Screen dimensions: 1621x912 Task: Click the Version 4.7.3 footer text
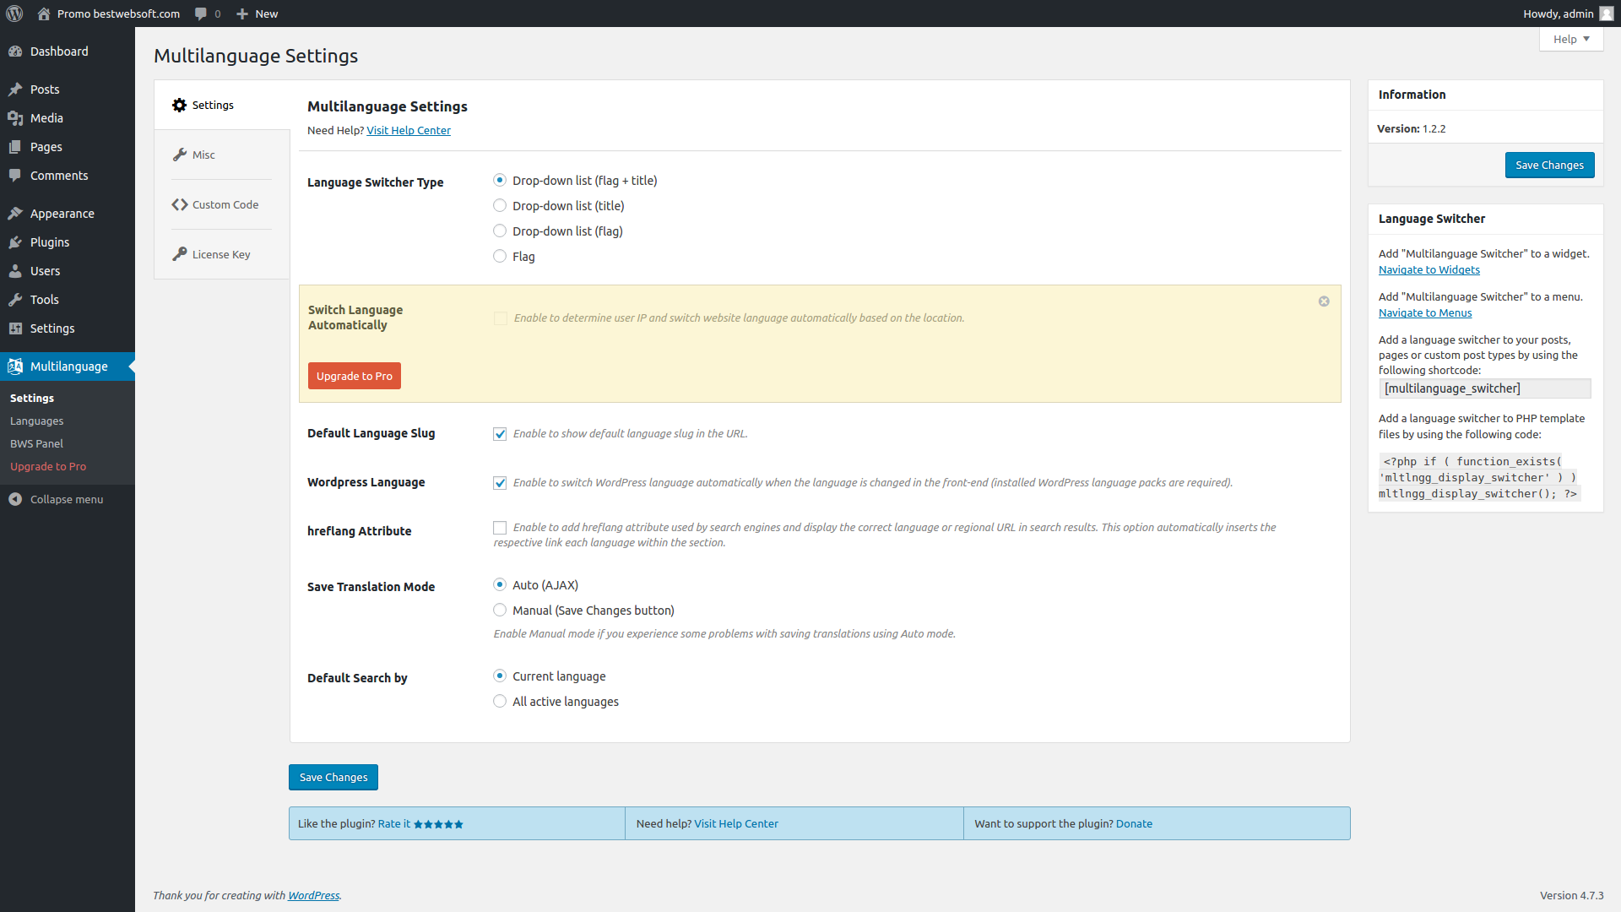(1571, 895)
